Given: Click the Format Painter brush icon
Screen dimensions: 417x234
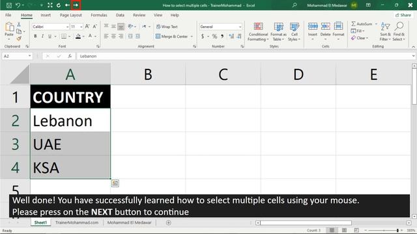Looking at the screenshot, I should pyautogui.click(x=19, y=38).
